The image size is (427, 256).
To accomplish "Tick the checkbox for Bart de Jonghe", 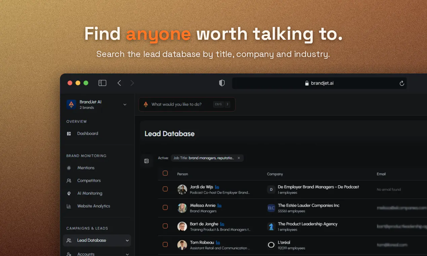I will tap(165, 226).
